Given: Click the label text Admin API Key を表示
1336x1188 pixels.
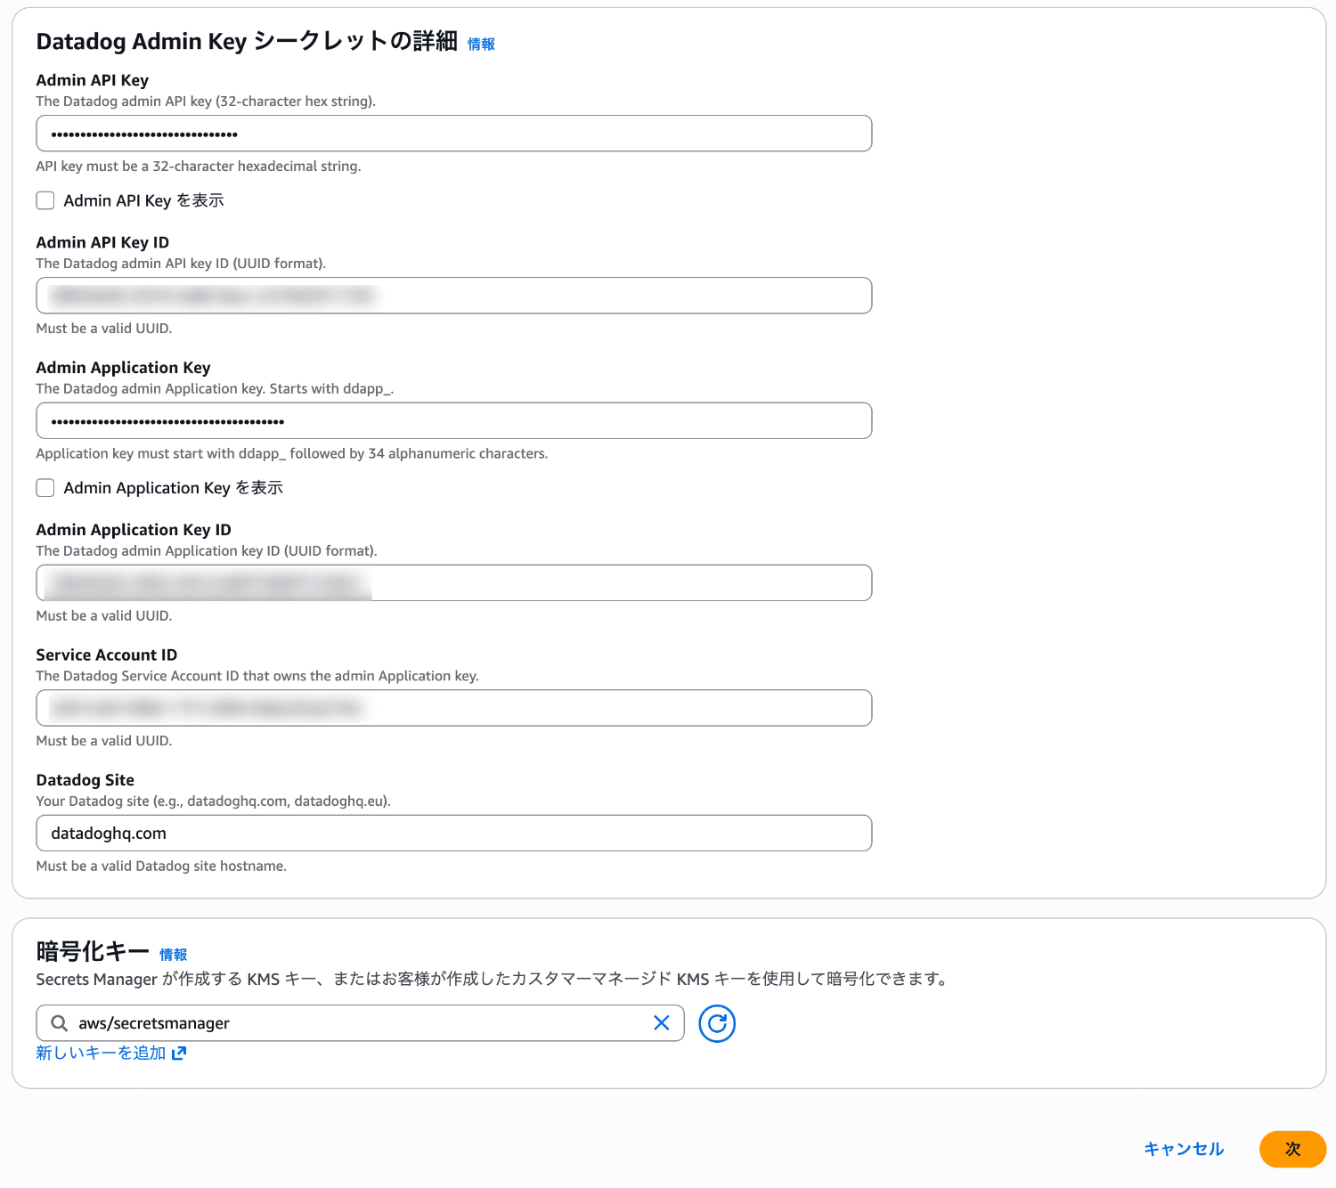Looking at the screenshot, I should (x=143, y=200).
